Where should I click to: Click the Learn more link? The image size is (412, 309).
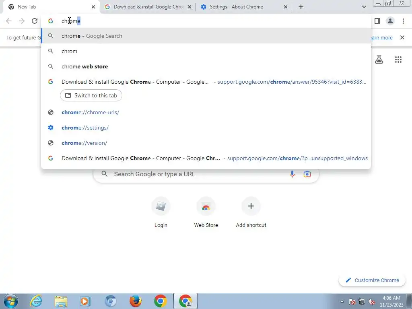click(x=381, y=37)
